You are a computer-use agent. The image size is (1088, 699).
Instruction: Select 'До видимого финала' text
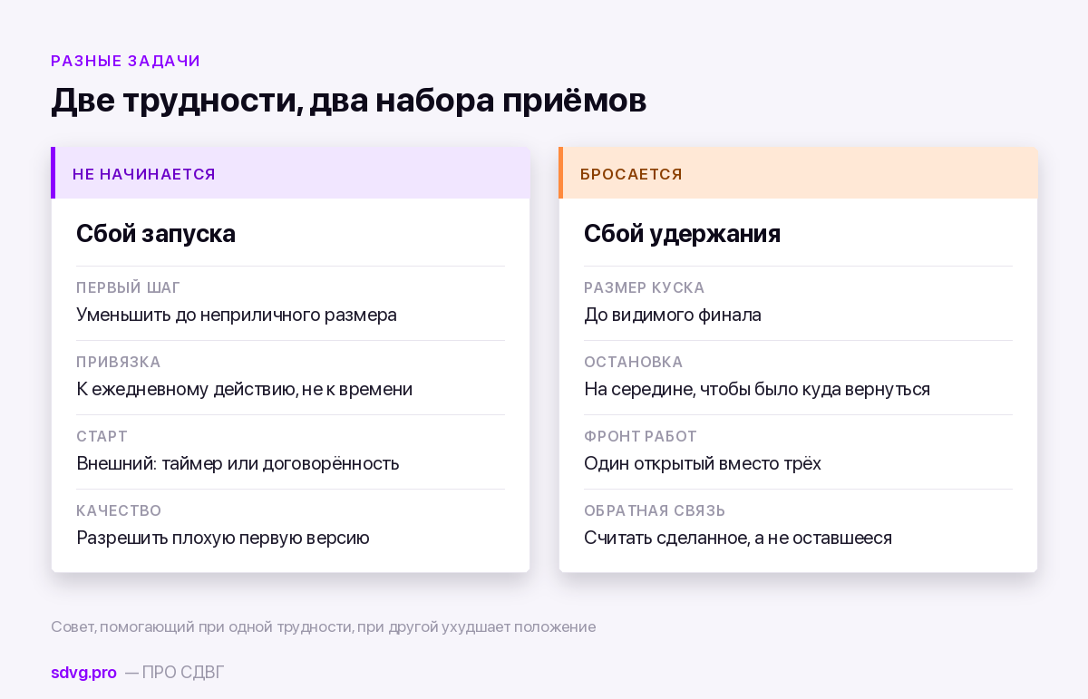click(x=673, y=316)
